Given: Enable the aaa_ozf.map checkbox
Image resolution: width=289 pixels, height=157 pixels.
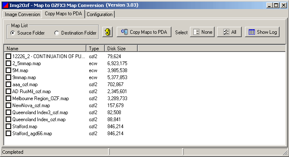Looking at the screenshot, I should pyautogui.click(x=8, y=84).
